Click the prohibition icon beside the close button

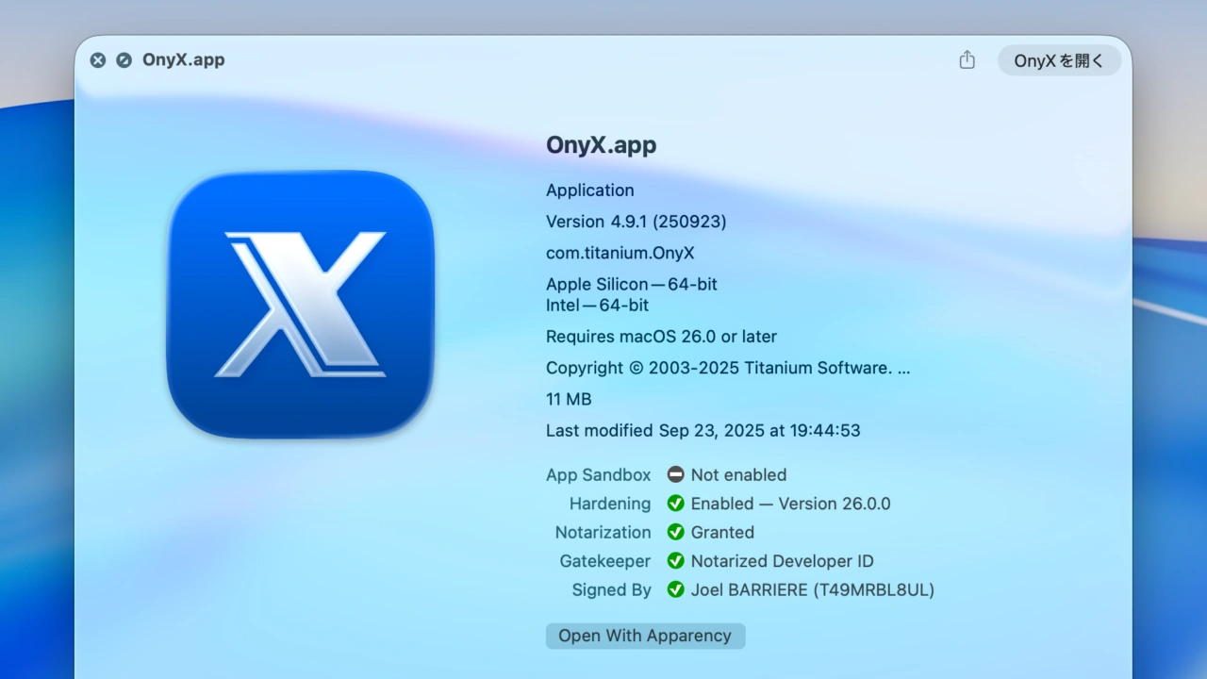tap(124, 59)
